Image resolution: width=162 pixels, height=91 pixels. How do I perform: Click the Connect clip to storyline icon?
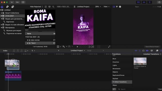[x=14, y=51]
